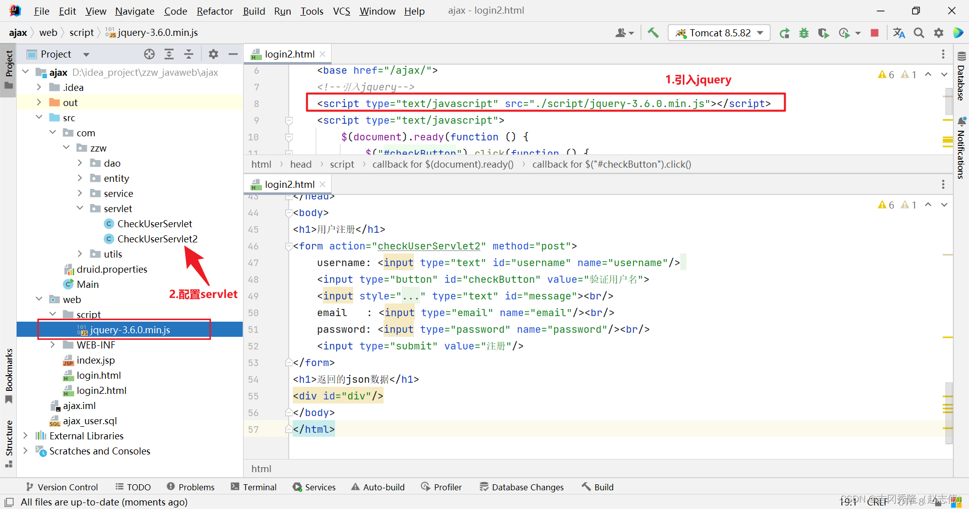Open IDE settings gear in top toolbar
969x509 pixels.
coord(939,33)
